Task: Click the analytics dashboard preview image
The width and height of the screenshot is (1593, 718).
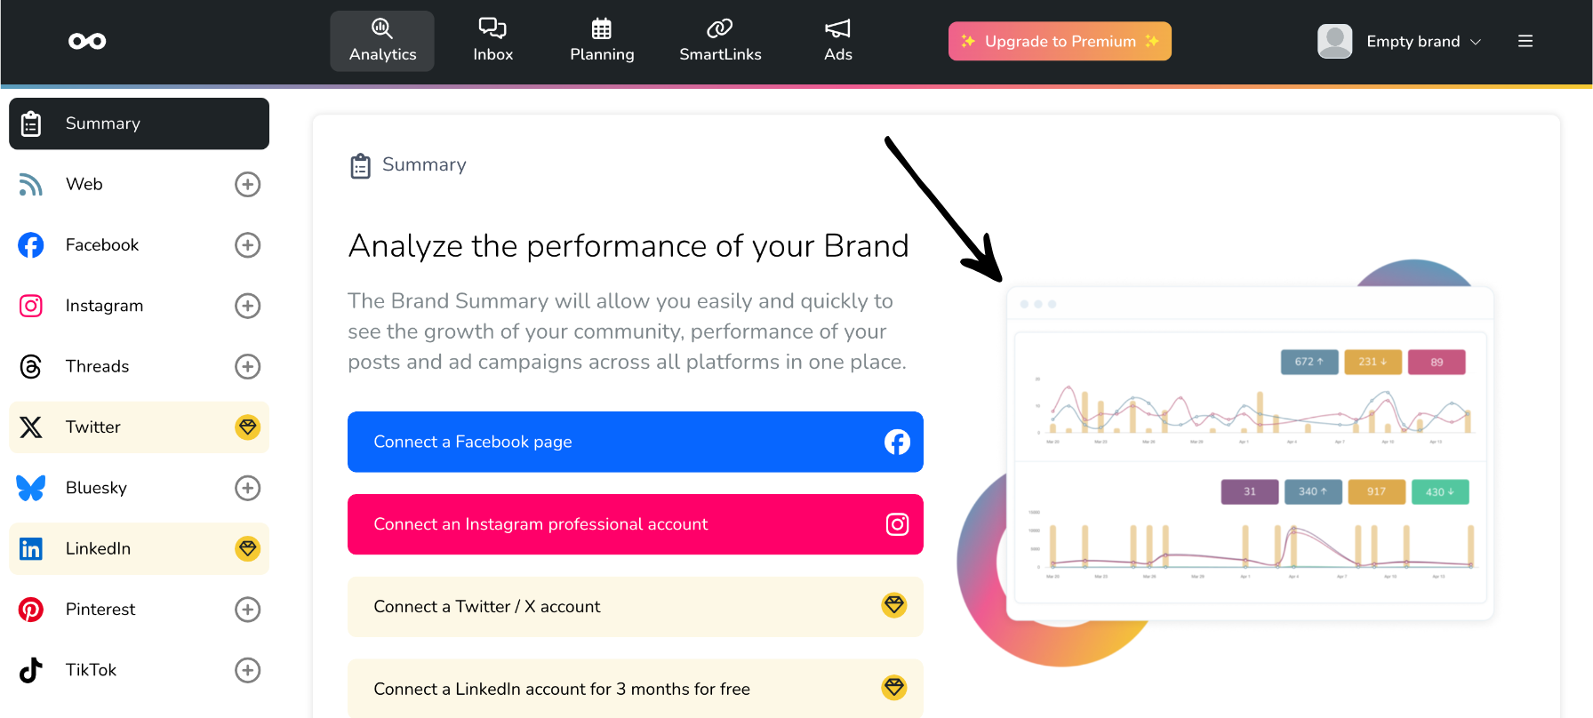Action: point(1249,453)
